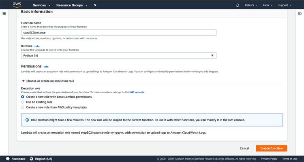Viewport: 304px width, 162px height.
Task: Select the 'Use an existing role' option
Action: (x=23, y=102)
